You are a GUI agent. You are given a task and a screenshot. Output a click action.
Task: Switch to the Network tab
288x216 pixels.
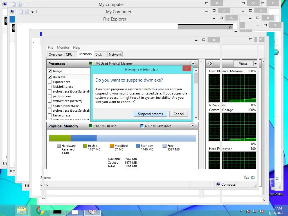point(115,54)
